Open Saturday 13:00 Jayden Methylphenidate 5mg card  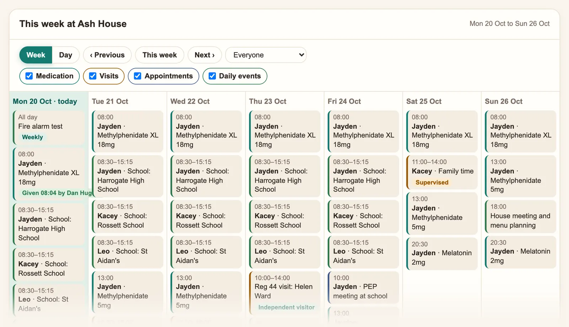click(x=442, y=213)
